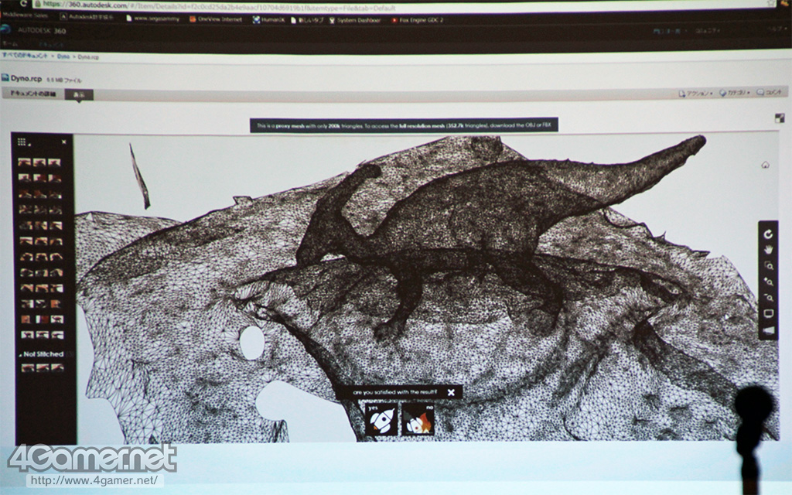This screenshot has width=792, height=495.
Task: Open the Autodesk bookmark with A icon
Action: 87,17
